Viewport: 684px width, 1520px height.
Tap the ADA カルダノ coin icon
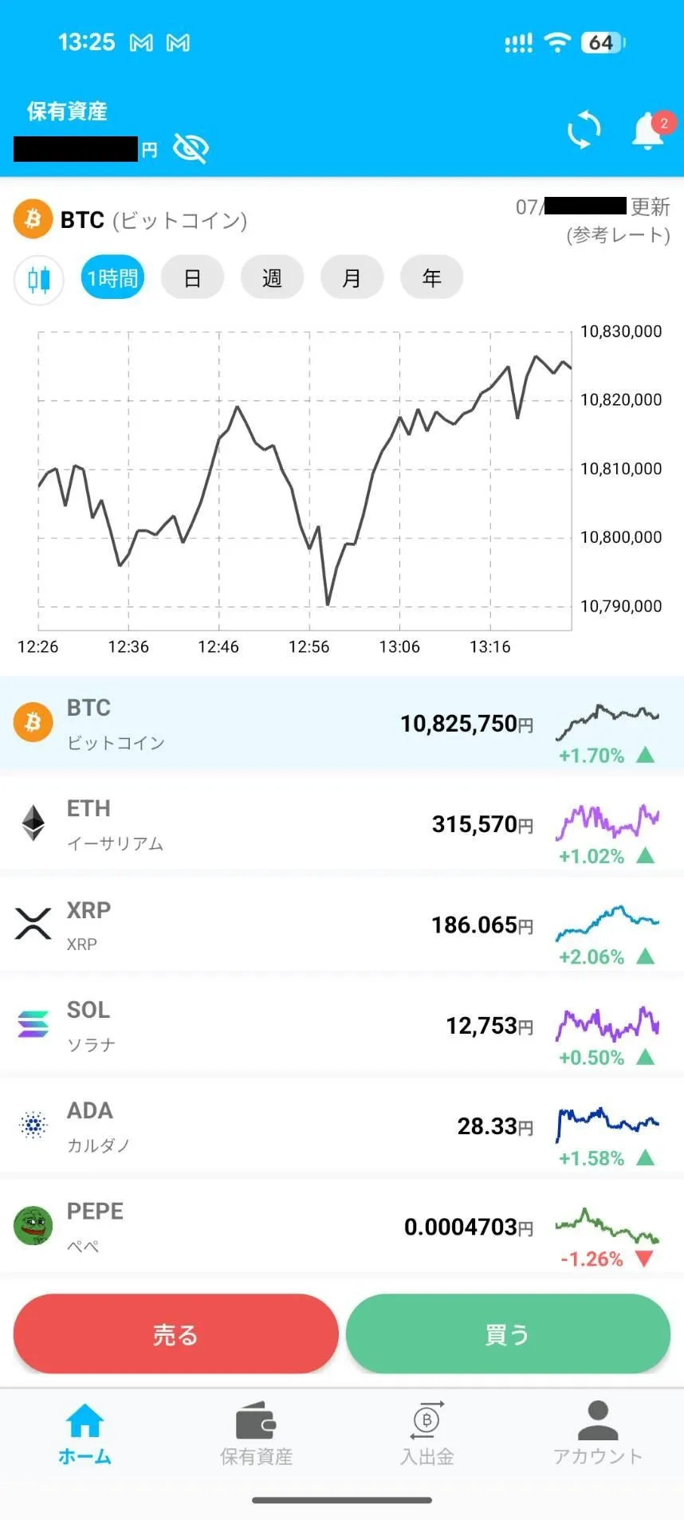point(33,1125)
